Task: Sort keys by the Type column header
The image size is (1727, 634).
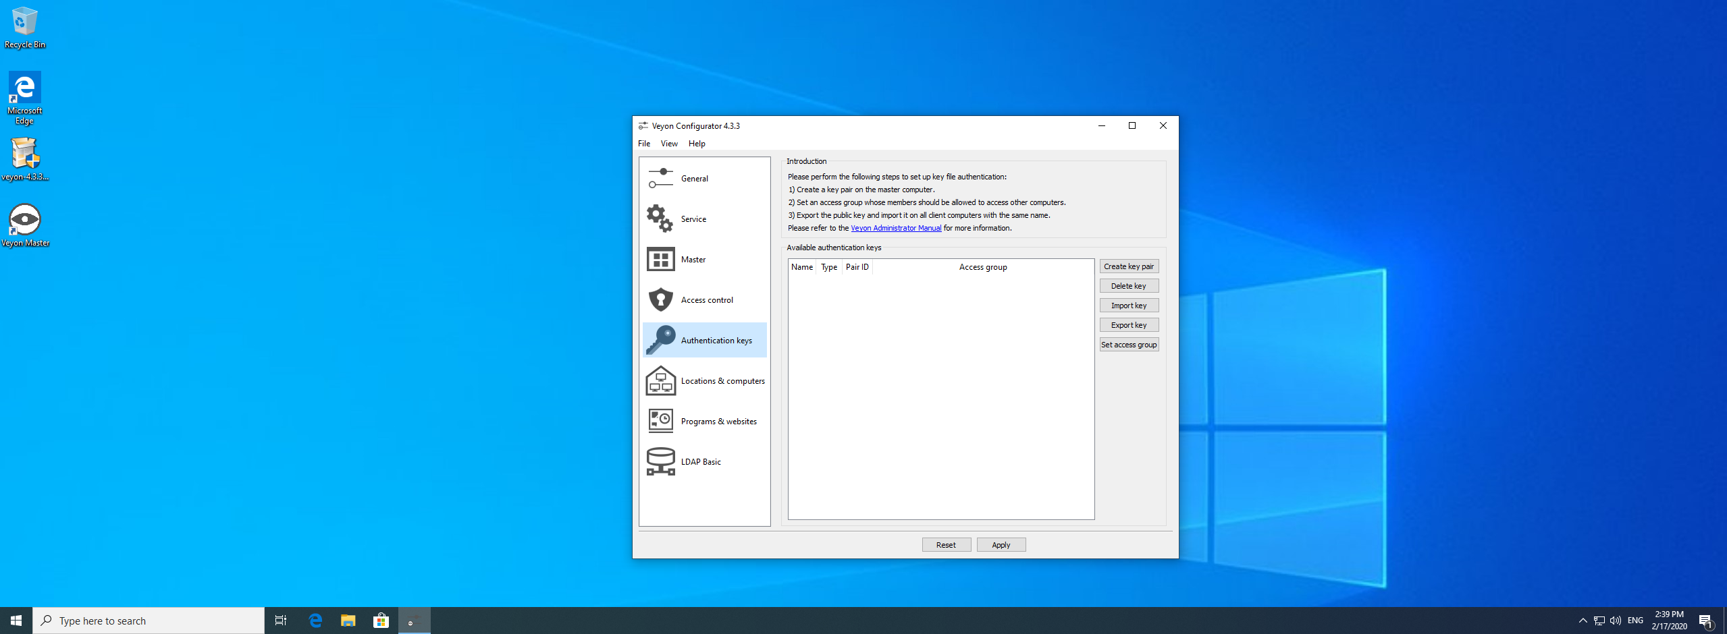Action: click(x=829, y=267)
